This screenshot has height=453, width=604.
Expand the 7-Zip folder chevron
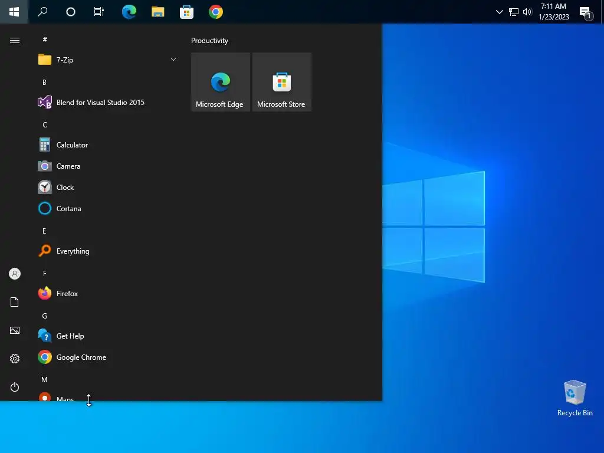point(173,60)
